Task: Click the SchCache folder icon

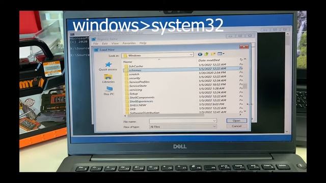Action: (126, 67)
